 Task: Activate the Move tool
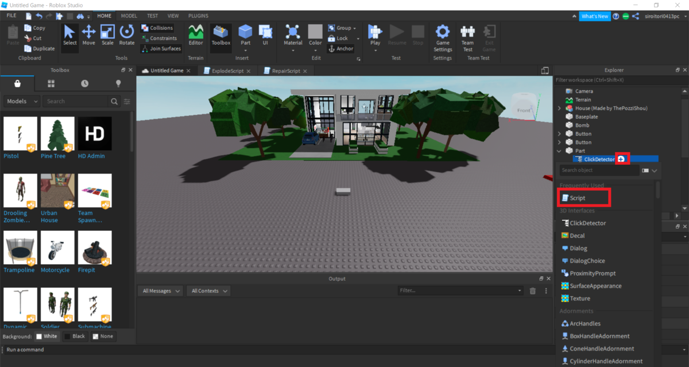[x=89, y=35]
